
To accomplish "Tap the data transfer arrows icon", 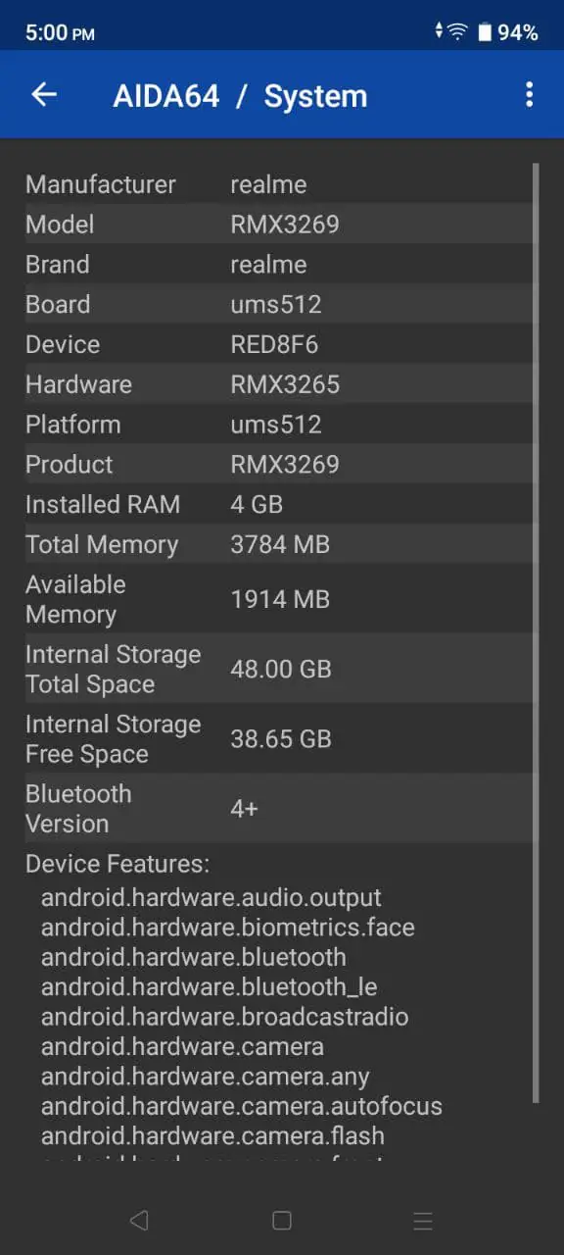I will [x=439, y=32].
